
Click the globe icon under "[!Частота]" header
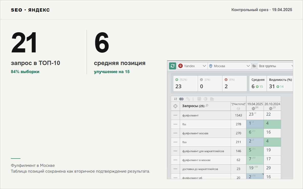coord(238,109)
